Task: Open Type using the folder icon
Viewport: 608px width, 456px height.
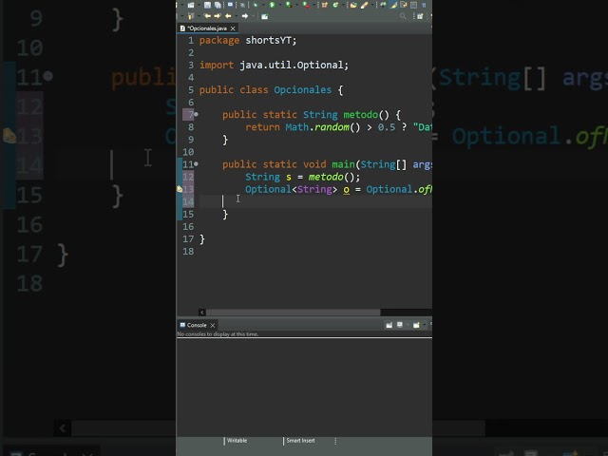Action: pos(353,5)
